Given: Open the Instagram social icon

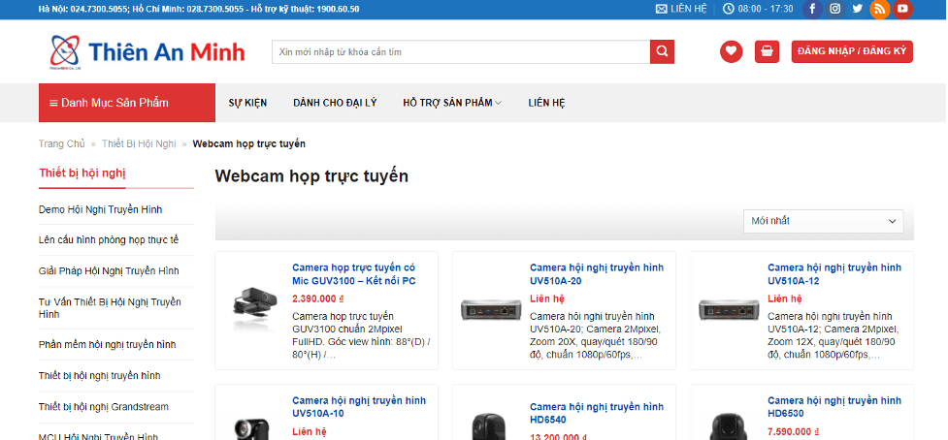Looking at the screenshot, I should click(834, 9).
